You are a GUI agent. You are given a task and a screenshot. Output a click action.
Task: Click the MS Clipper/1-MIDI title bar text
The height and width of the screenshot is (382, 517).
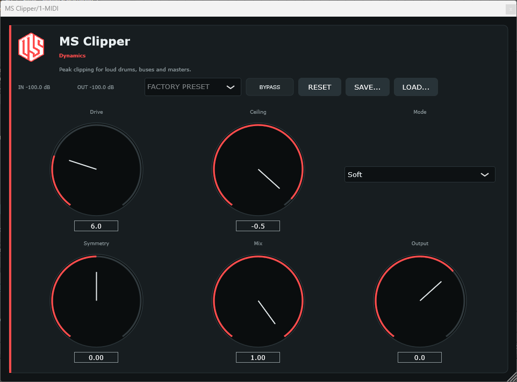[32, 9]
